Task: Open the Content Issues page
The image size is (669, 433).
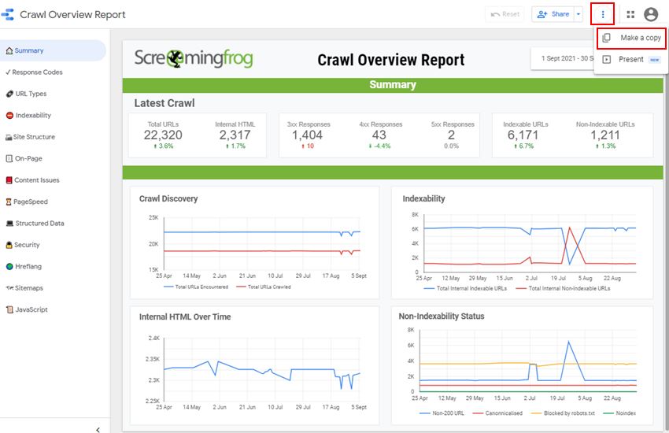Action: 32,180
